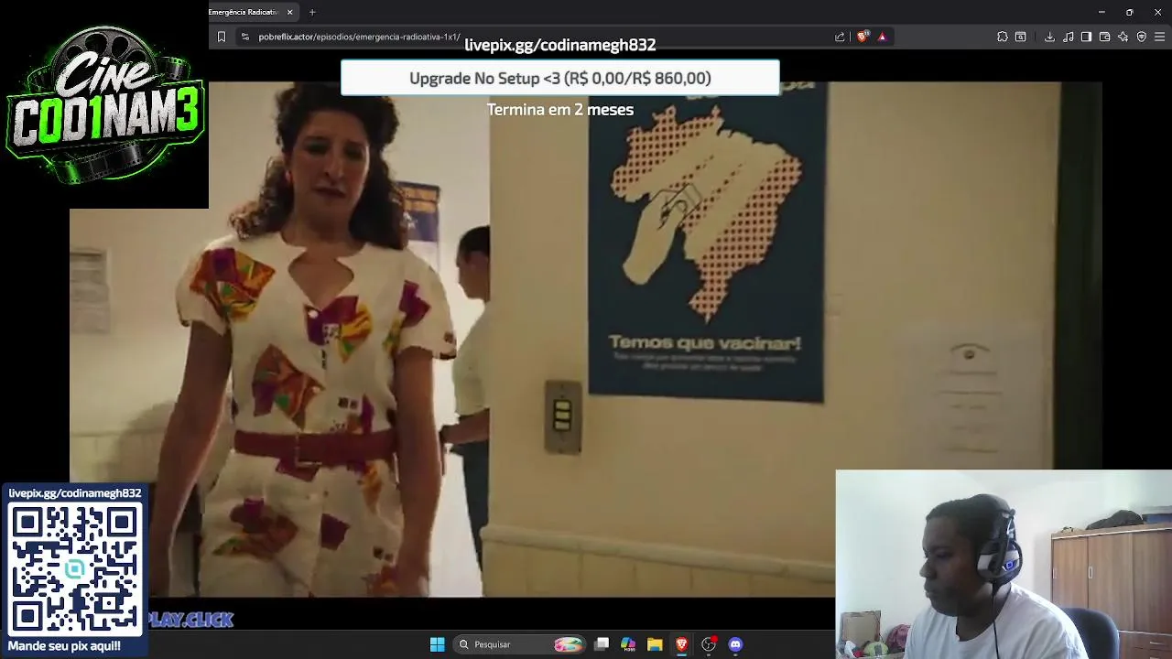Open the browser hamburger main menu
The width and height of the screenshot is (1172, 659).
point(1160,37)
